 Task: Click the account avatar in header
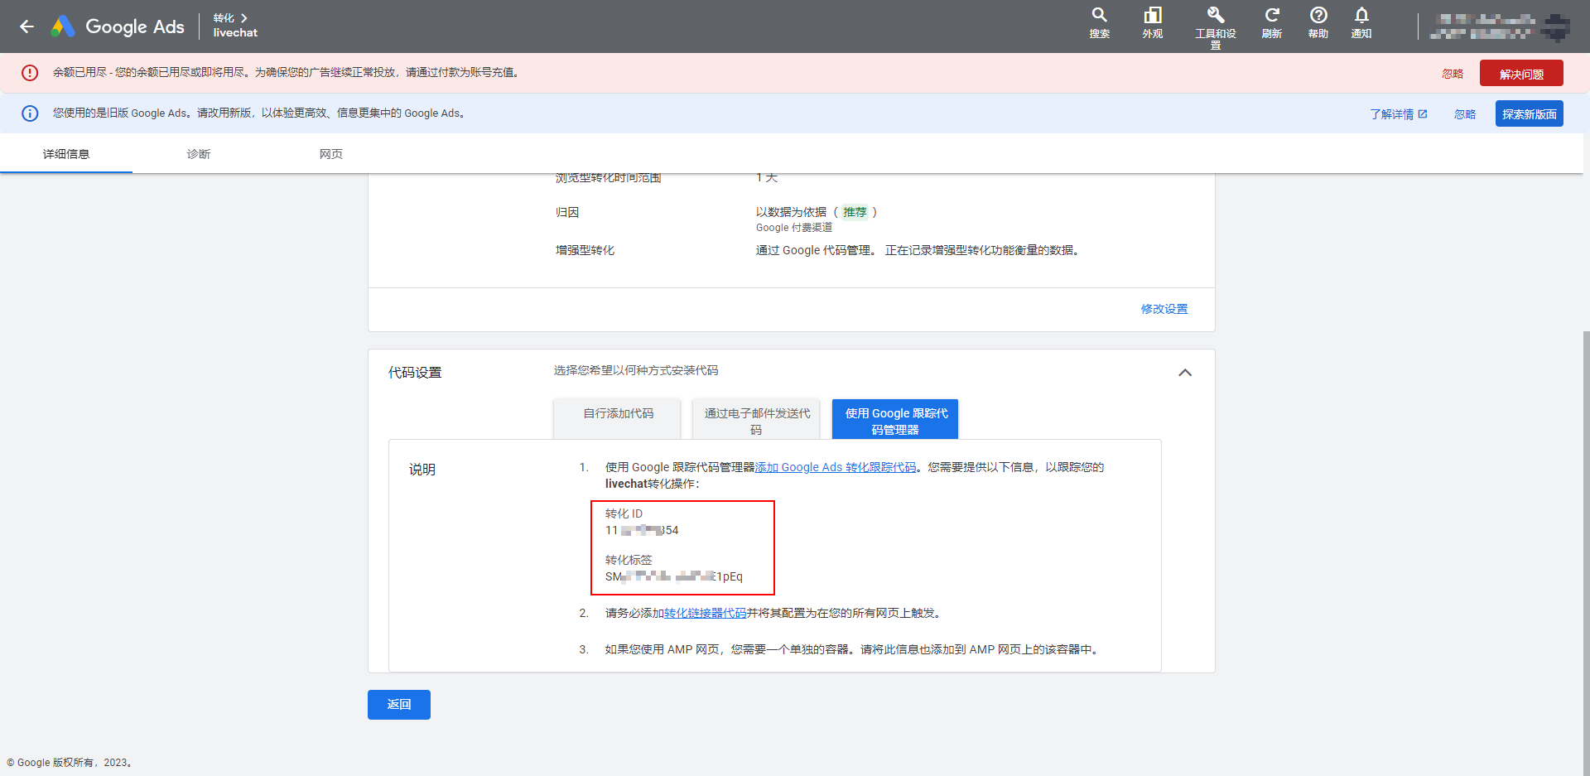[x=1556, y=27]
